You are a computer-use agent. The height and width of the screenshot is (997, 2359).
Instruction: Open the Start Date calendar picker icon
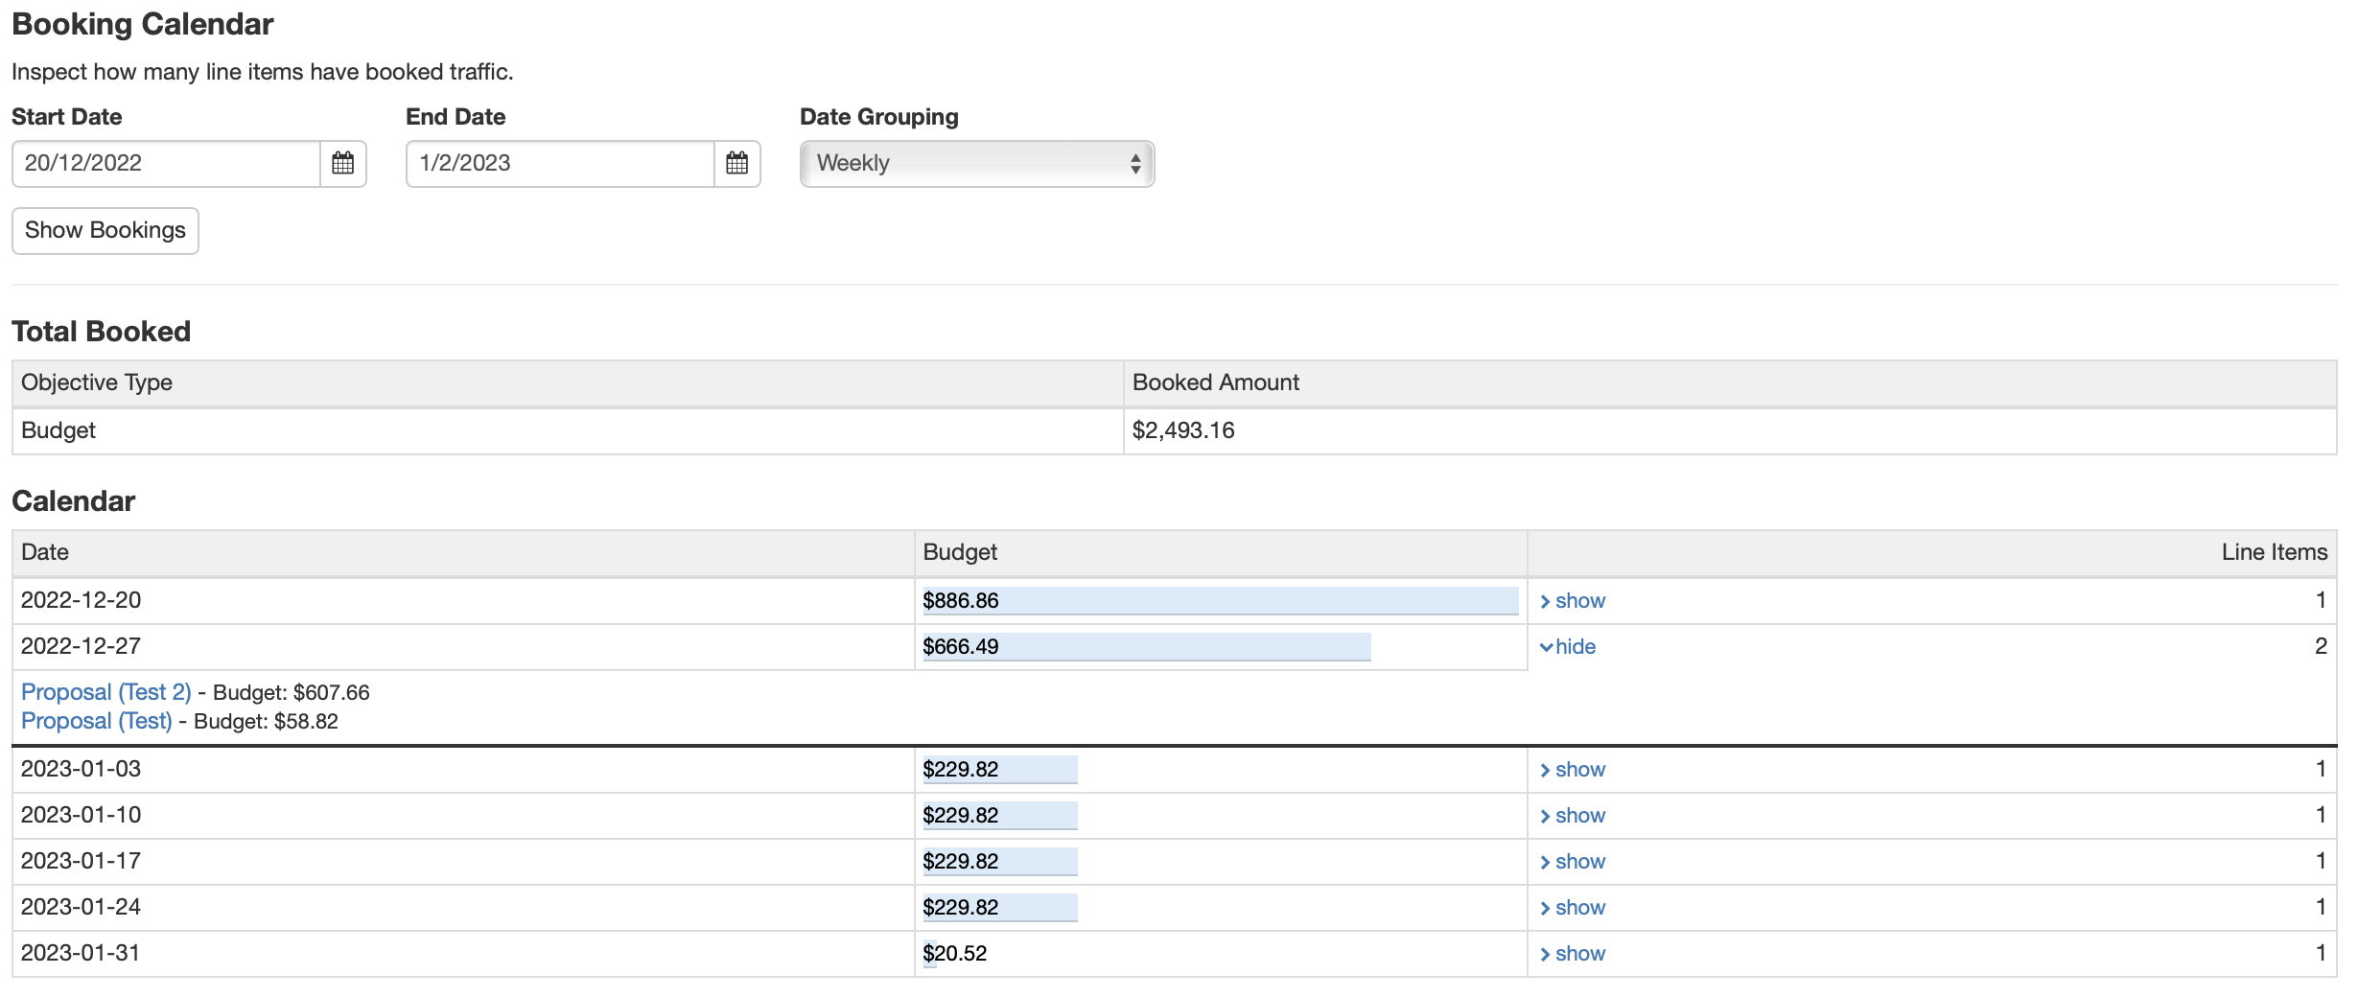tap(342, 164)
